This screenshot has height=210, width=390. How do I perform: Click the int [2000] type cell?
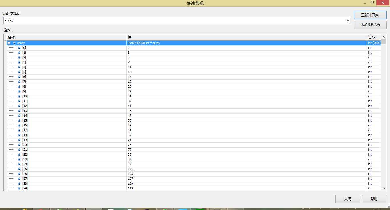[374, 43]
